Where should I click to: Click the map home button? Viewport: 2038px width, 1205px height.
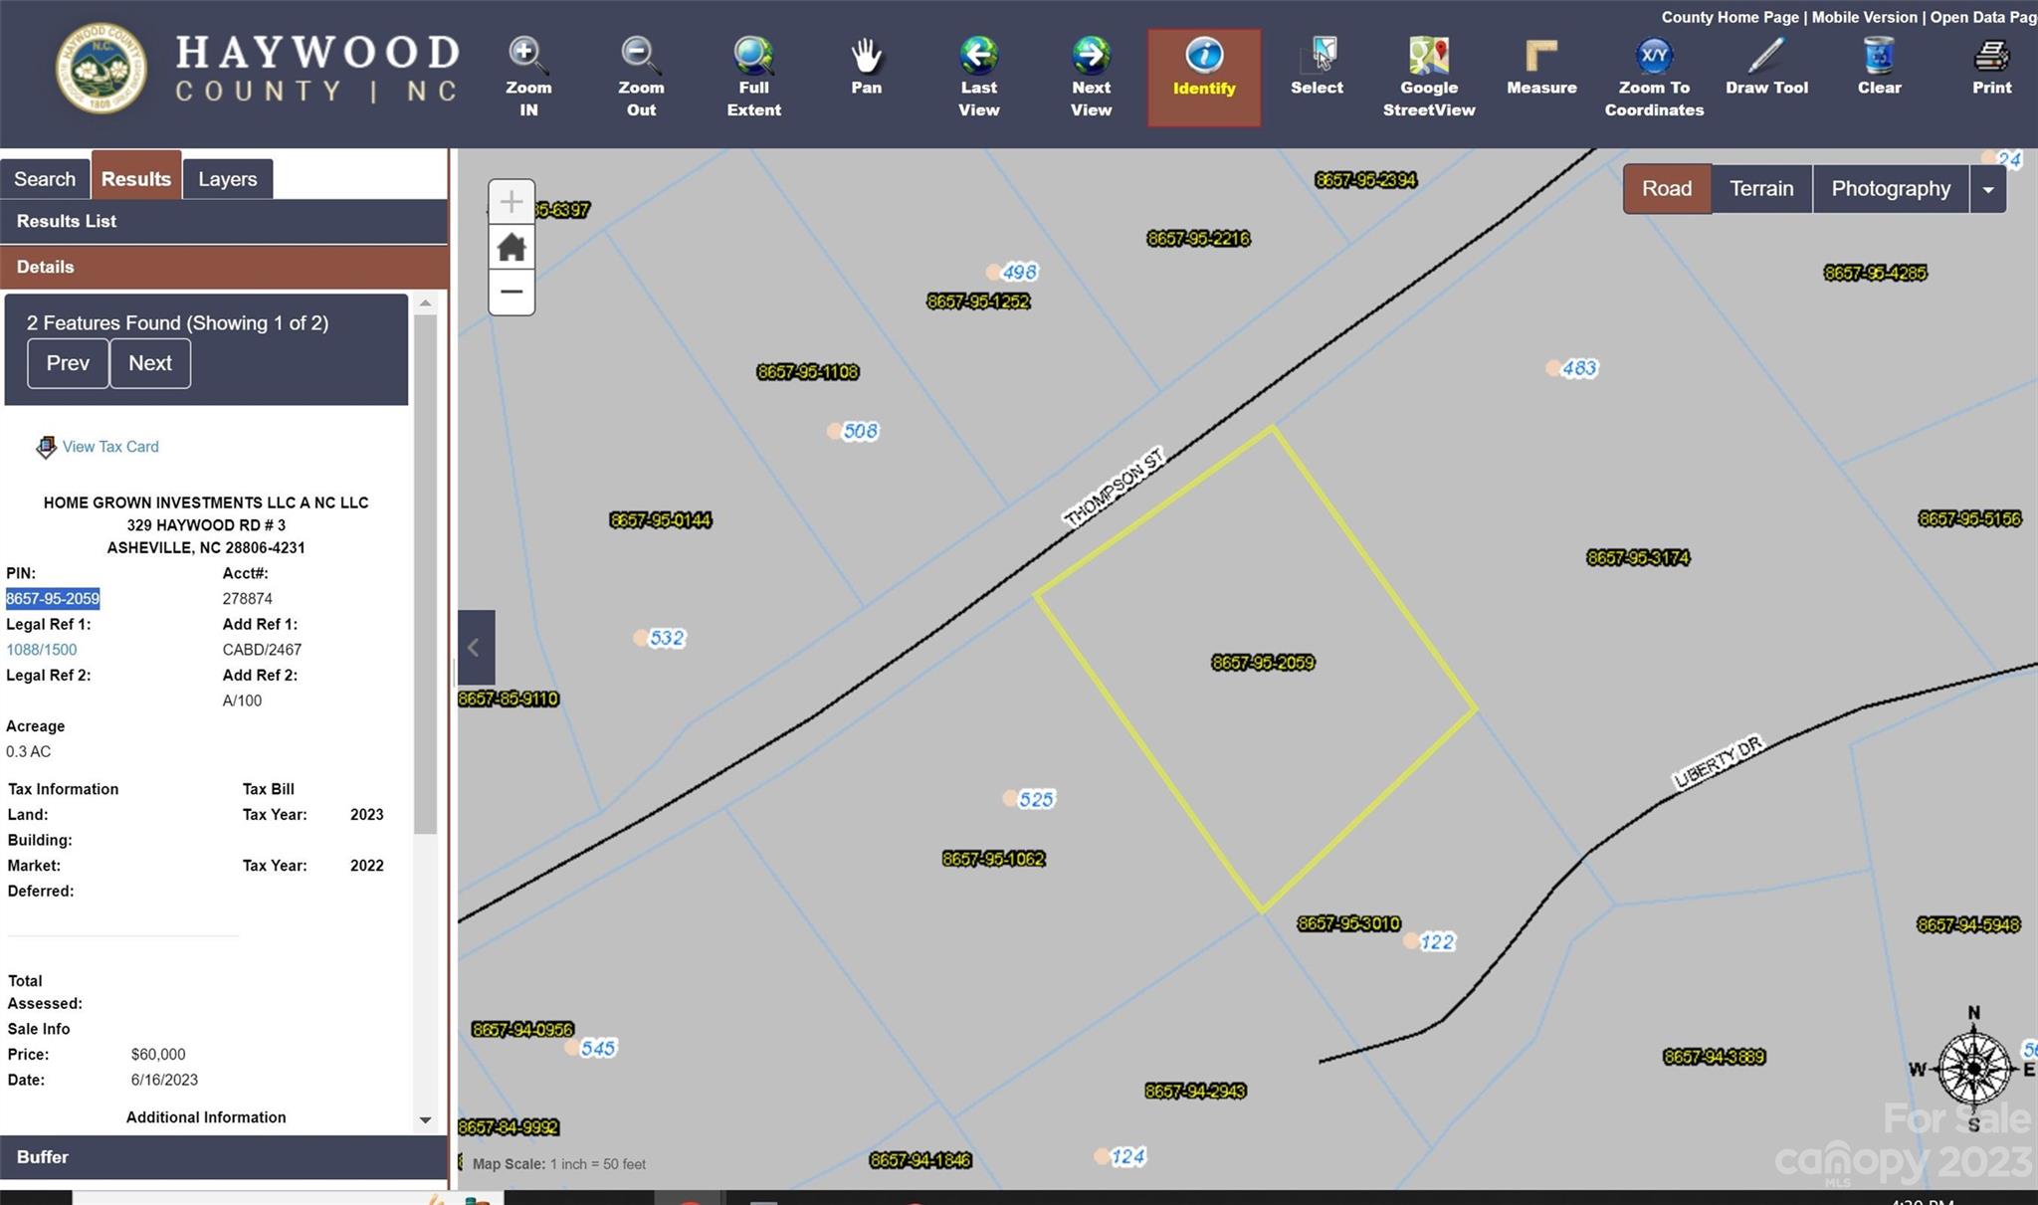point(511,247)
